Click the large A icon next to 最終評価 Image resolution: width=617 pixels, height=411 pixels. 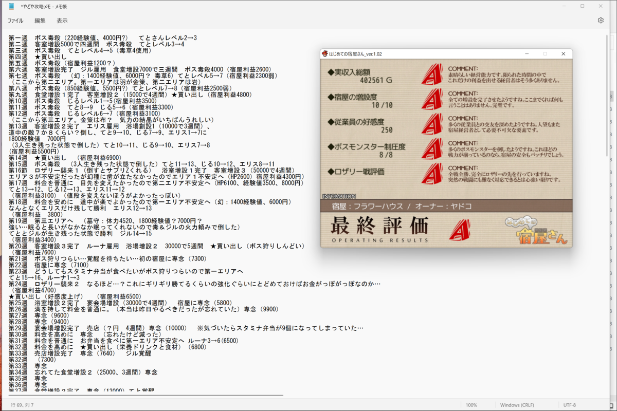[x=459, y=229]
